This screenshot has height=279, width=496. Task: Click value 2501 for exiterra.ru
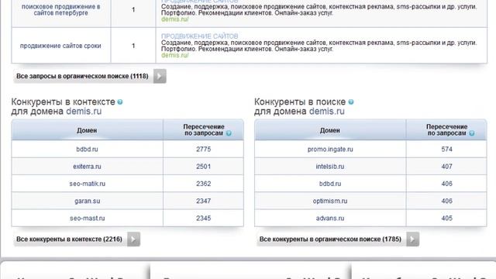point(203,167)
